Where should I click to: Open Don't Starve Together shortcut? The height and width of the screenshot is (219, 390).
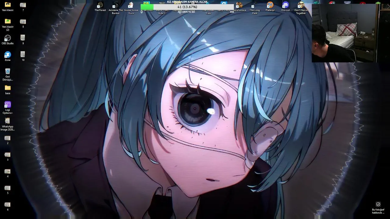(x=301, y=8)
